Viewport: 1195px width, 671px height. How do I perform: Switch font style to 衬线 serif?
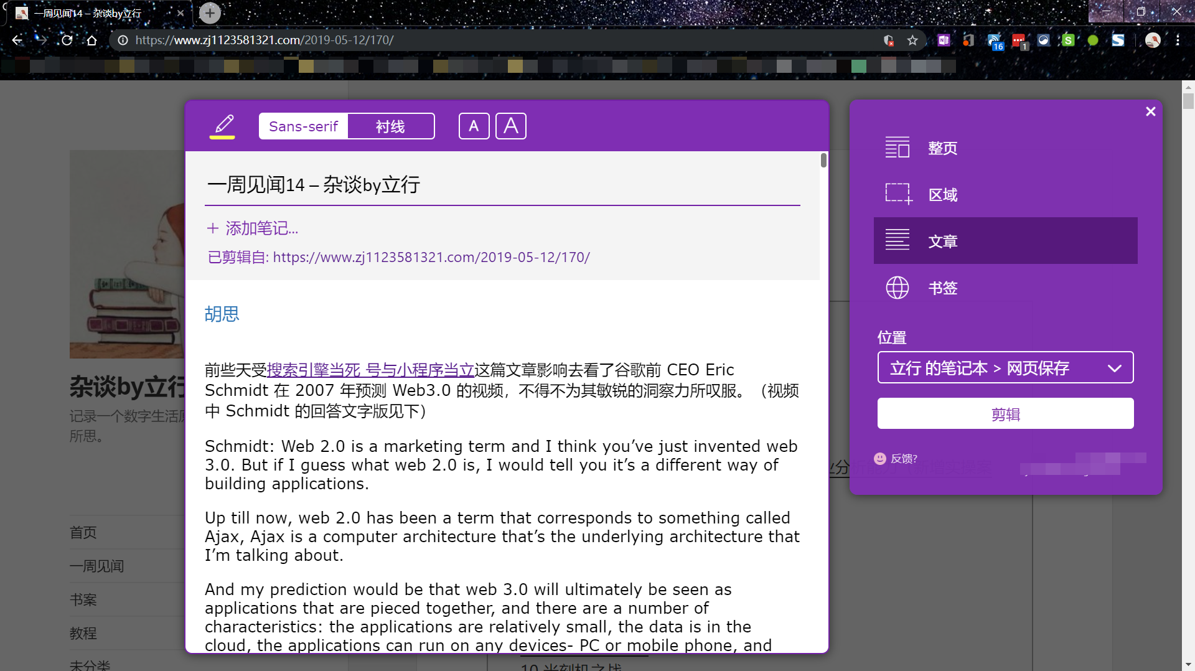coord(391,126)
